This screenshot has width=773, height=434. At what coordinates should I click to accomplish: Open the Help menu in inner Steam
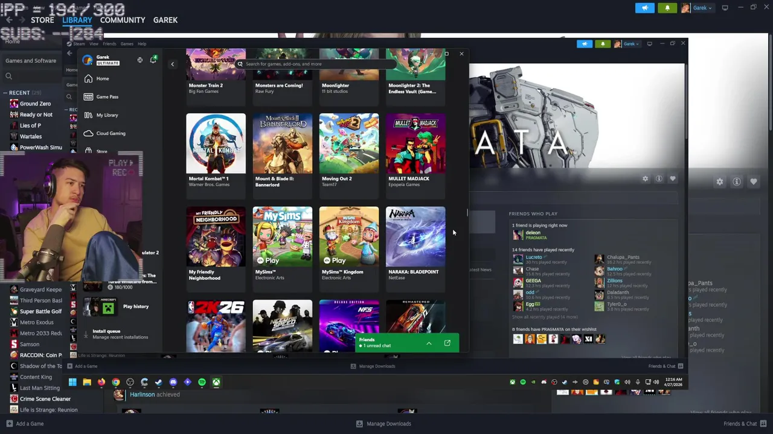click(142, 44)
